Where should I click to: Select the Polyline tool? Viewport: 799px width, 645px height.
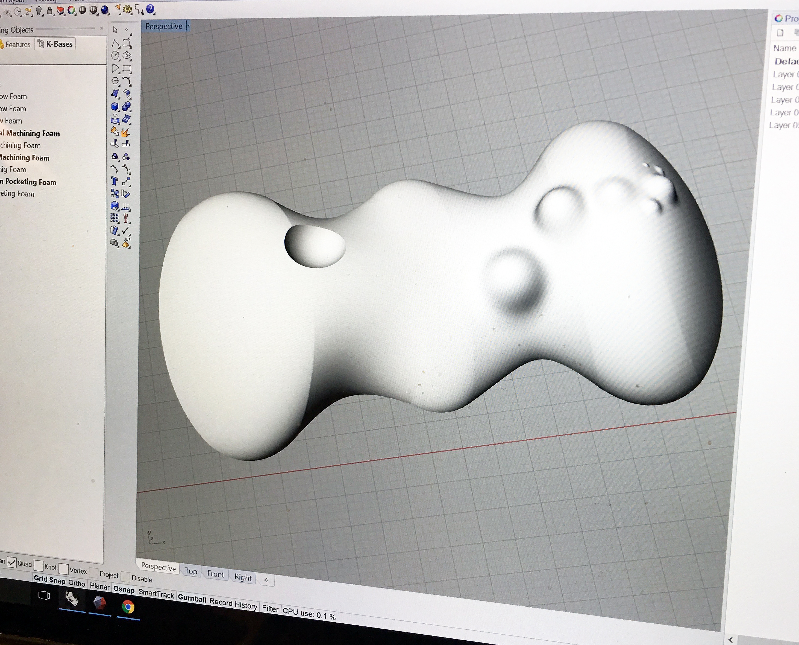pyautogui.click(x=115, y=43)
